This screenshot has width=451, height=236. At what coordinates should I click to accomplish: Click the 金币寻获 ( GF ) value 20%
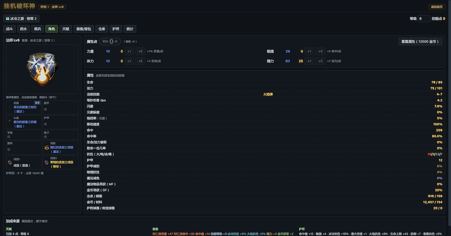coord(439,191)
